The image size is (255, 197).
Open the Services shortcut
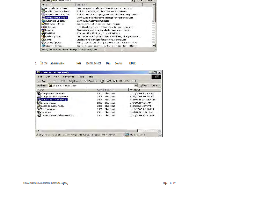pyautogui.click(x=46, y=113)
